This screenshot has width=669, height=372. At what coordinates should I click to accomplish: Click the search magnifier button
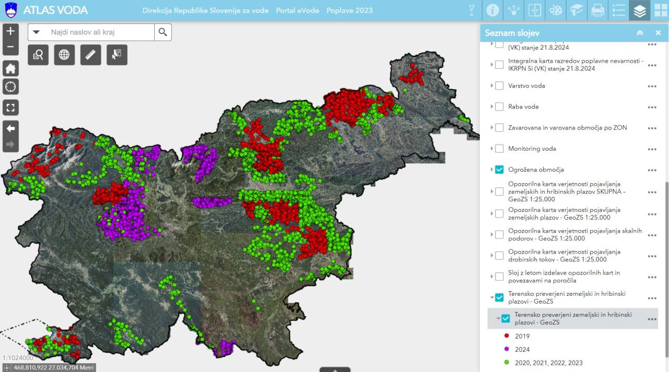pyautogui.click(x=163, y=32)
